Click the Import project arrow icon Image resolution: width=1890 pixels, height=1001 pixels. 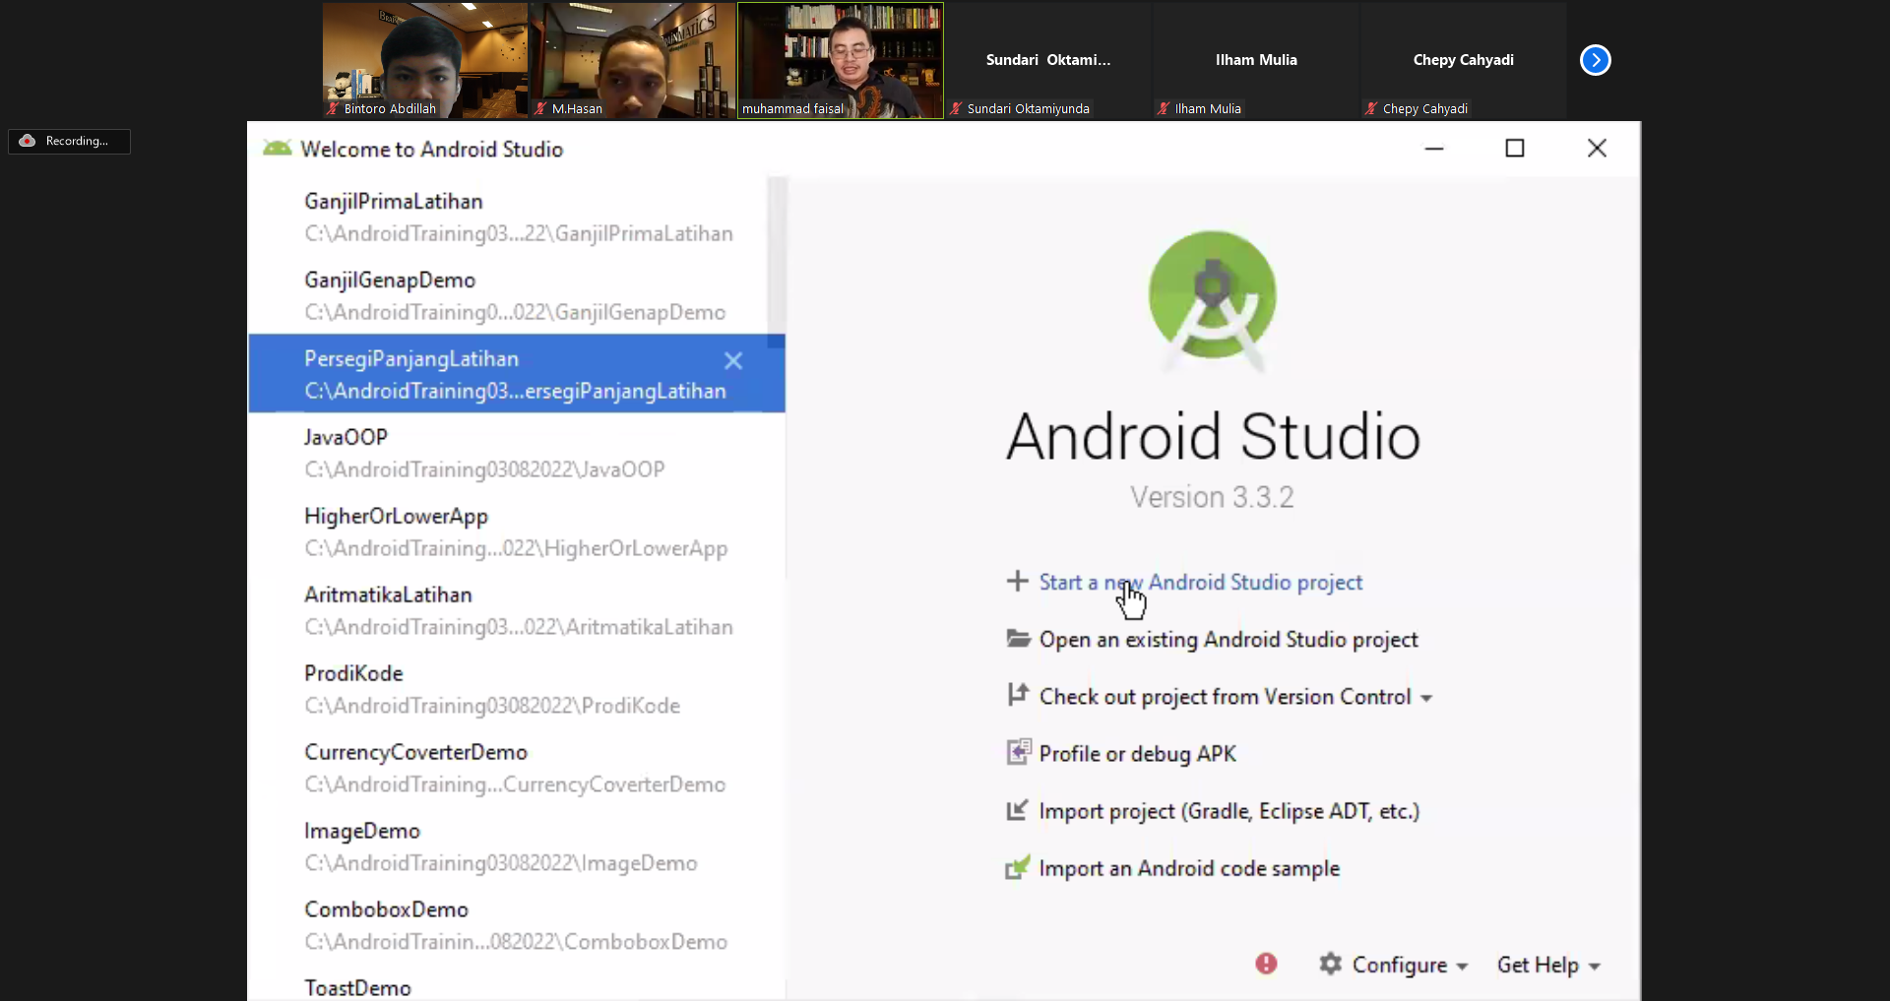1017,810
